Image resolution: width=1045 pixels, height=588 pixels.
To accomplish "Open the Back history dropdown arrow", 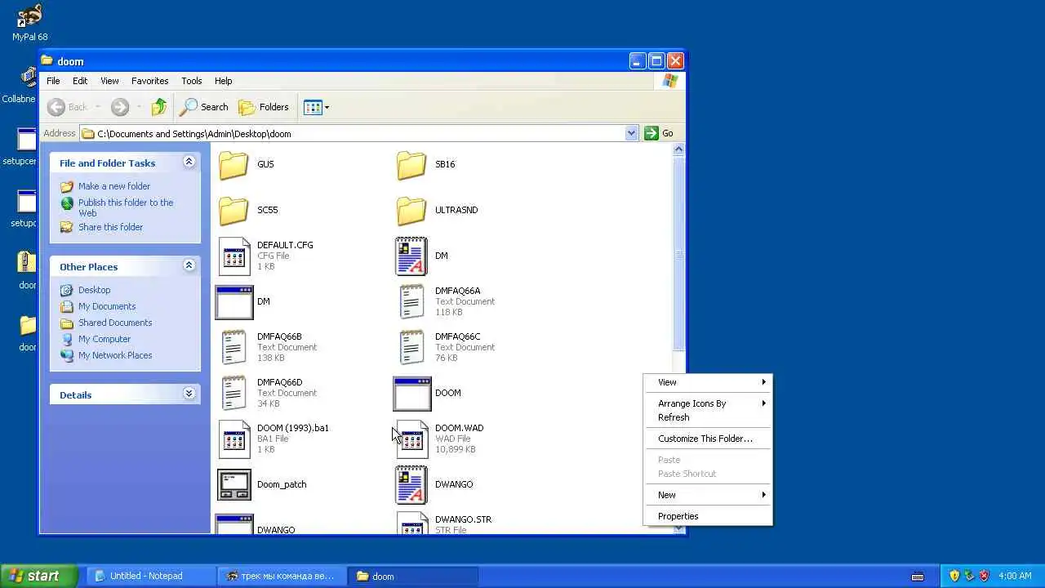I will pyautogui.click(x=98, y=107).
